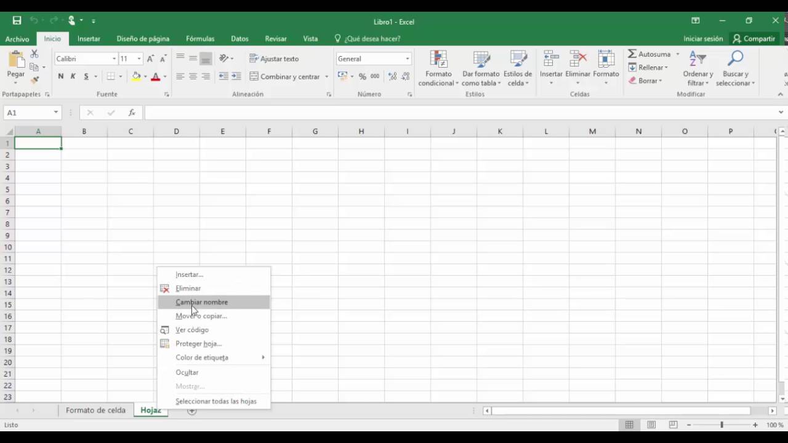
Task: Toggle Bold (N) formatting
Action: pos(60,76)
